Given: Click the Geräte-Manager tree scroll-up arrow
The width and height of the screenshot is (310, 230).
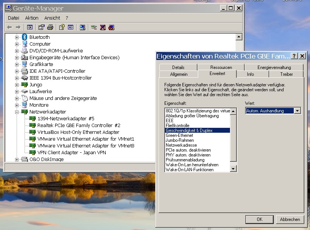Looking at the screenshot, I should point(239,37).
